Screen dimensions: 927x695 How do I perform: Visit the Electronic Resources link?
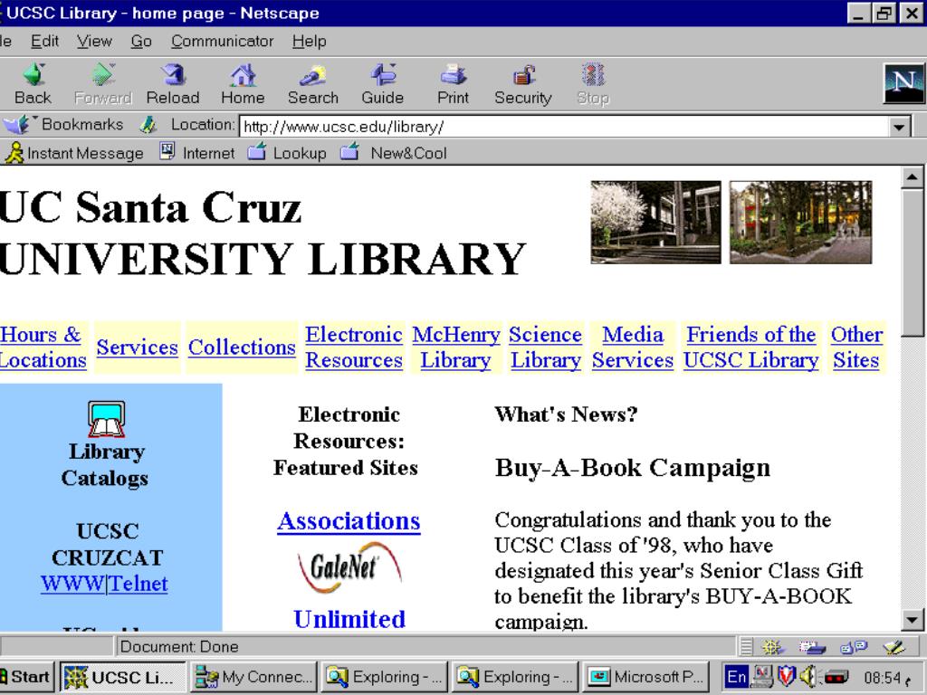354,347
